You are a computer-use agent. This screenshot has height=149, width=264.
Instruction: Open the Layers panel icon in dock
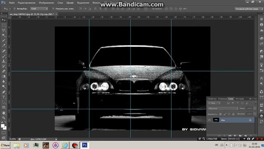tap(261, 116)
